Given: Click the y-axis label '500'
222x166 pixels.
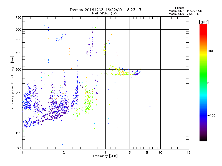Looking at the screenshot, I should [18, 40].
